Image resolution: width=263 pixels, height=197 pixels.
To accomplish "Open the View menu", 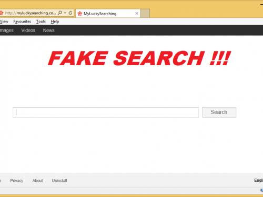I will pyautogui.click(x=4, y=22).
